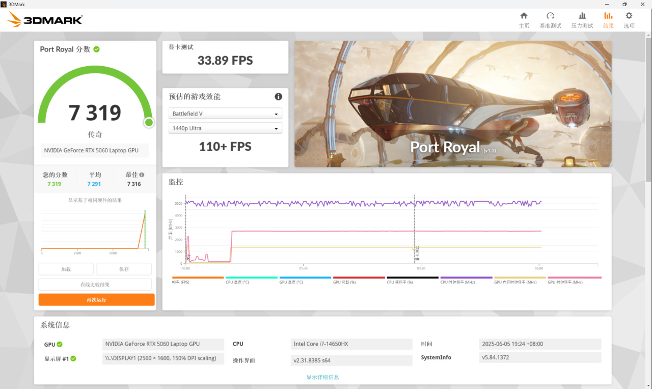Click the 保存 save button
652x389 pixels.
(x=124, y=269)
